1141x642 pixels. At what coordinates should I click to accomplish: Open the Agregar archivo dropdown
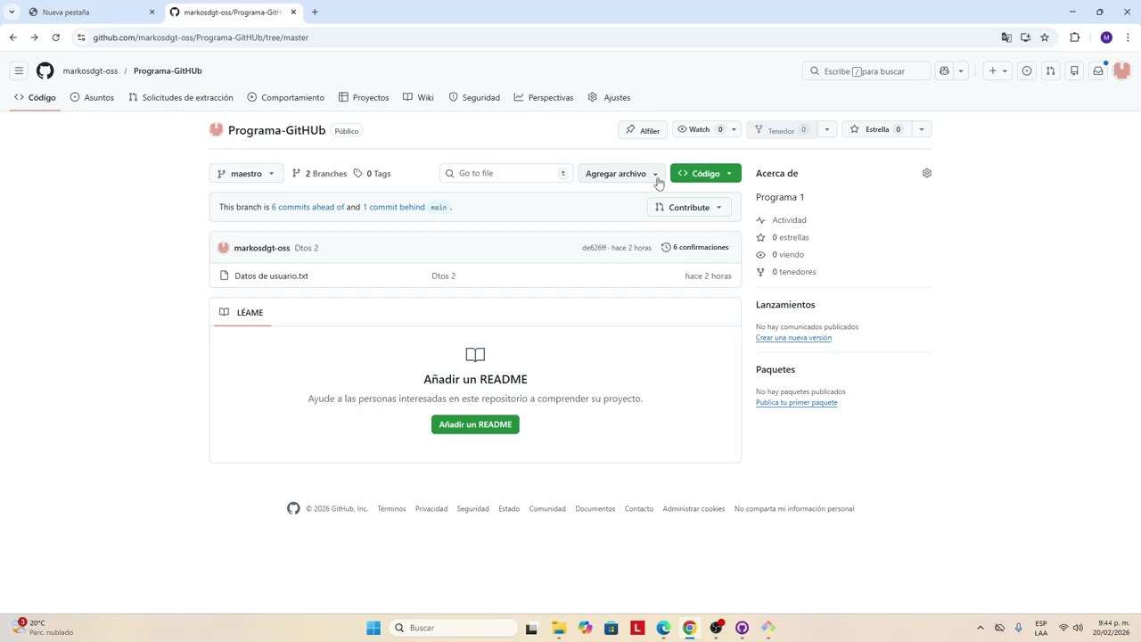pyautogui.click(x=621, y=173)
